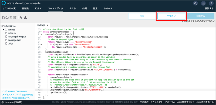Image resolution: width=216 pixels, height=105 pixels.
Task: Click the 公開する publish button
Action: pyautogui.click(x=201, y=16)
